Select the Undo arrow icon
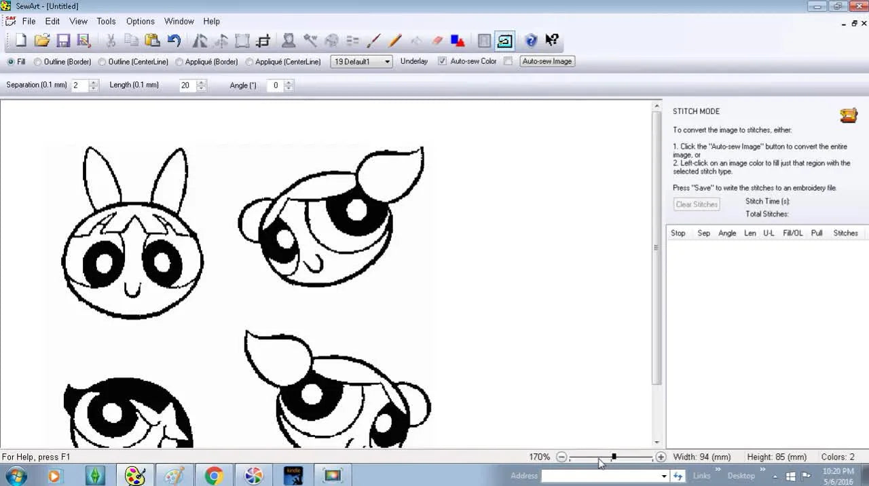869x486 pixels. coord(174,41)
